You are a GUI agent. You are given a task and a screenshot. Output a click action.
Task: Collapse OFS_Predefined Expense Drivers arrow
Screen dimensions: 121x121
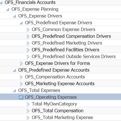coord(21,23)
